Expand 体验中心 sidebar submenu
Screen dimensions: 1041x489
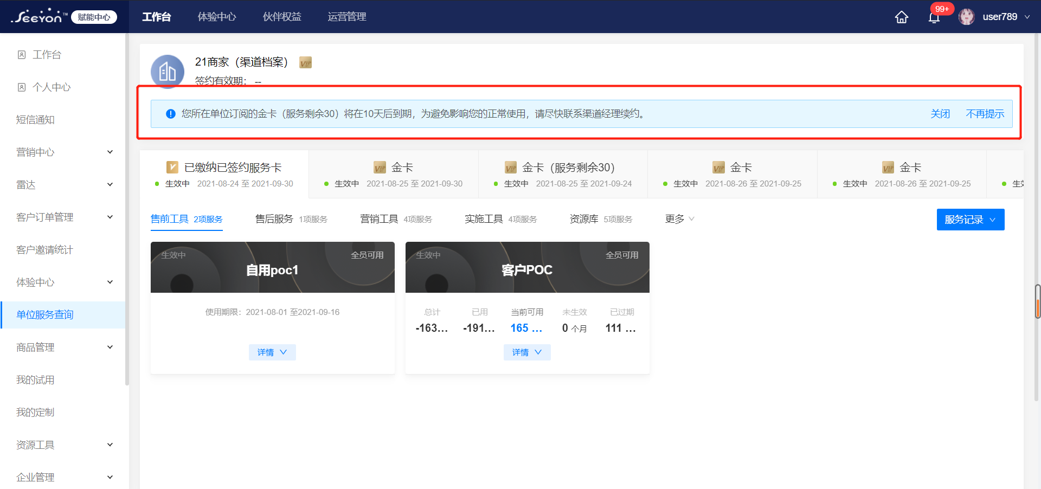coord(110,282)
